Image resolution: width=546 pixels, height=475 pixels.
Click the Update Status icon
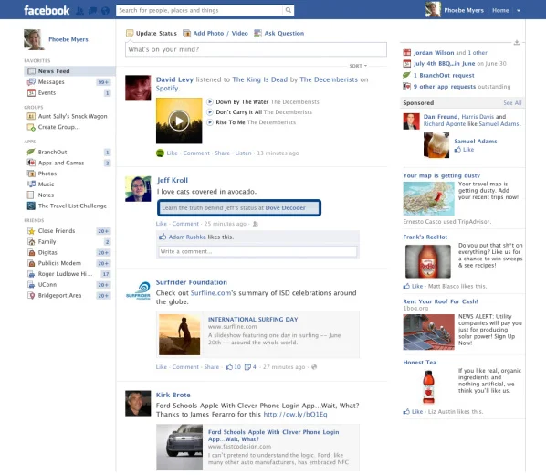130,34
